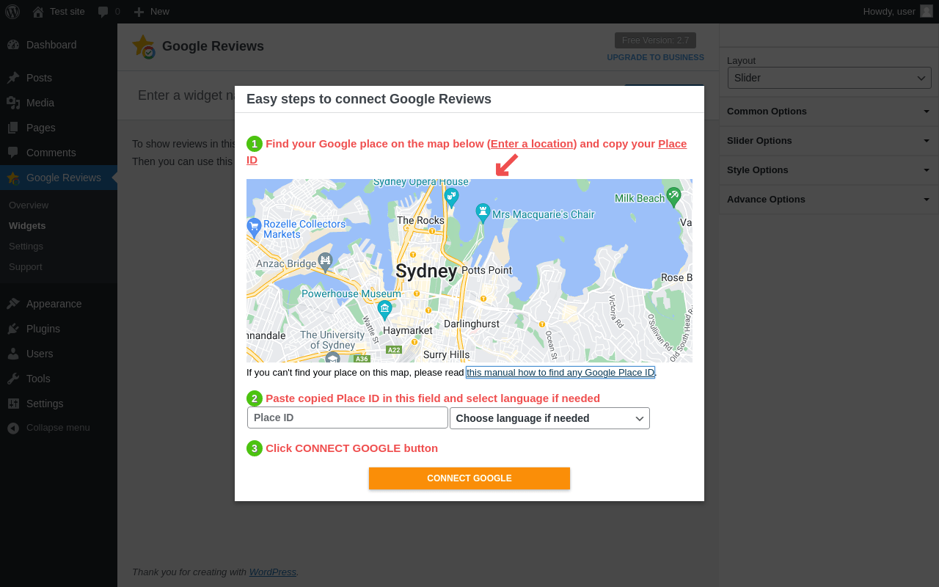The image size is (939, 587).
Task: Click the Rozelle Collectors Markets map marker
Action: pos(254,227)
